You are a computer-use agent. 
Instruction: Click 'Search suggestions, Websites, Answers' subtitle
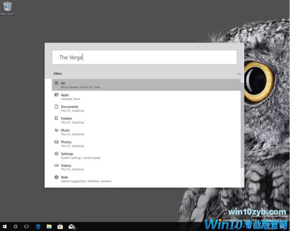[x=86, y=181]
